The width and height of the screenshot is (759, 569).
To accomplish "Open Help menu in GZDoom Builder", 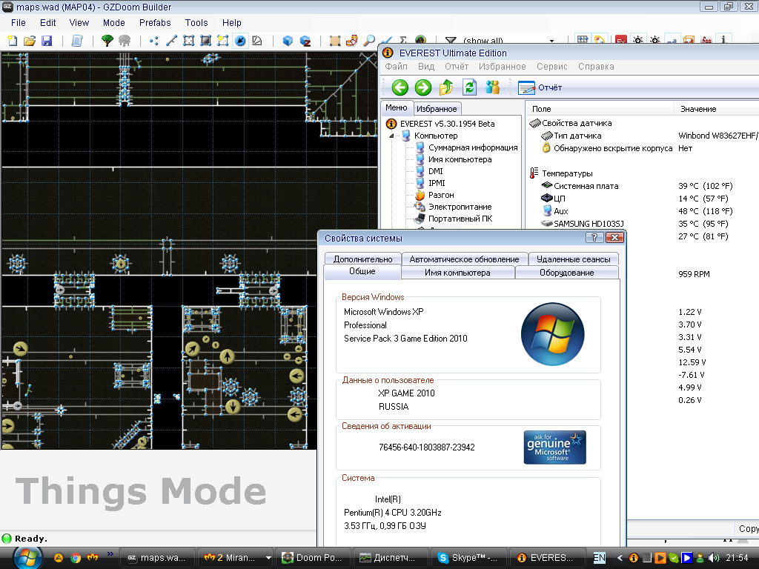I will 231,23.
